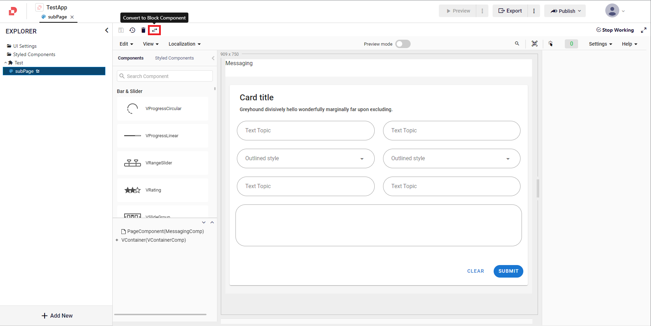Switch to the Components tab
The height and width of the screenshot is (326, 651).
click(130, 58)
